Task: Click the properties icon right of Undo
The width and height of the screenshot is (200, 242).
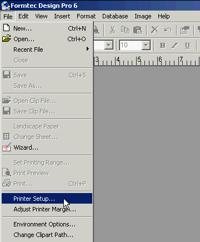Action: 185,30
